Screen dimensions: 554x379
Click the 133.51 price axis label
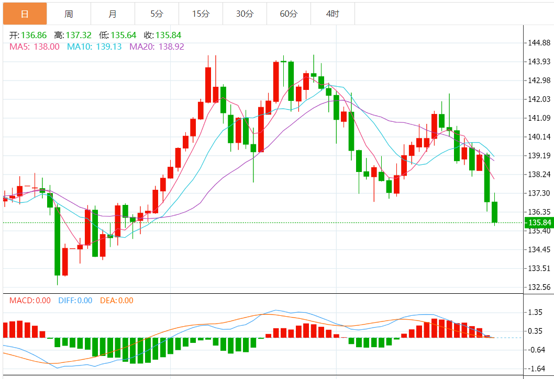click(539, 269)
